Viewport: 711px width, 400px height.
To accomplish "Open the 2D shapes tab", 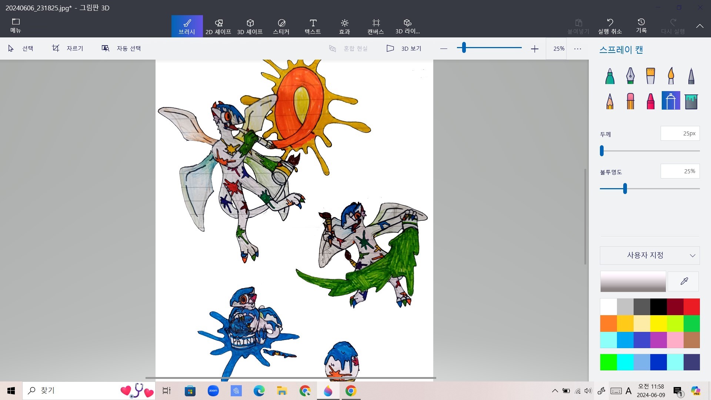I will tap(218, 26).
